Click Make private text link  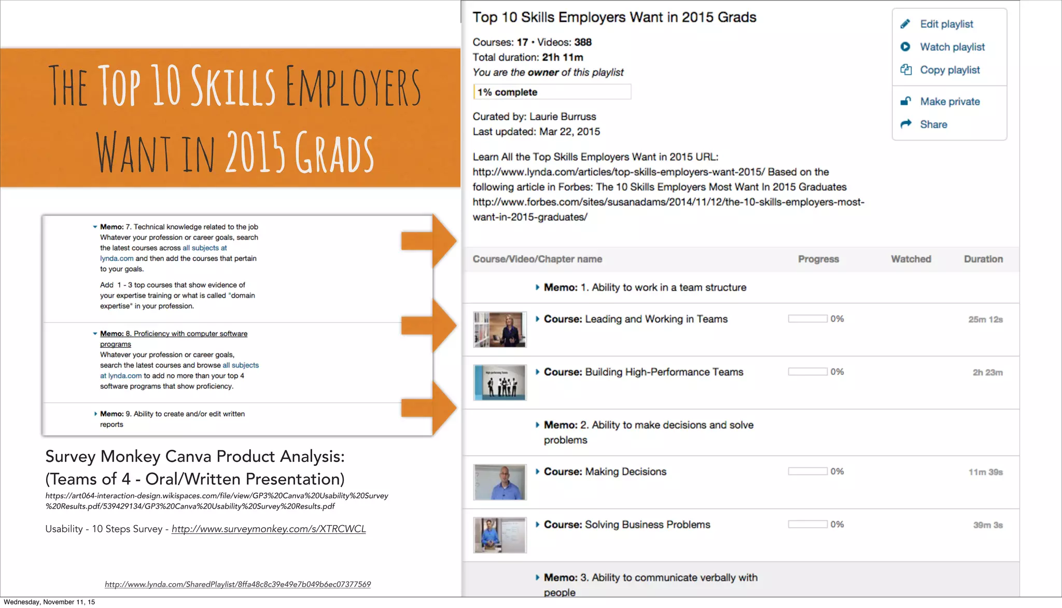(949, 102)
